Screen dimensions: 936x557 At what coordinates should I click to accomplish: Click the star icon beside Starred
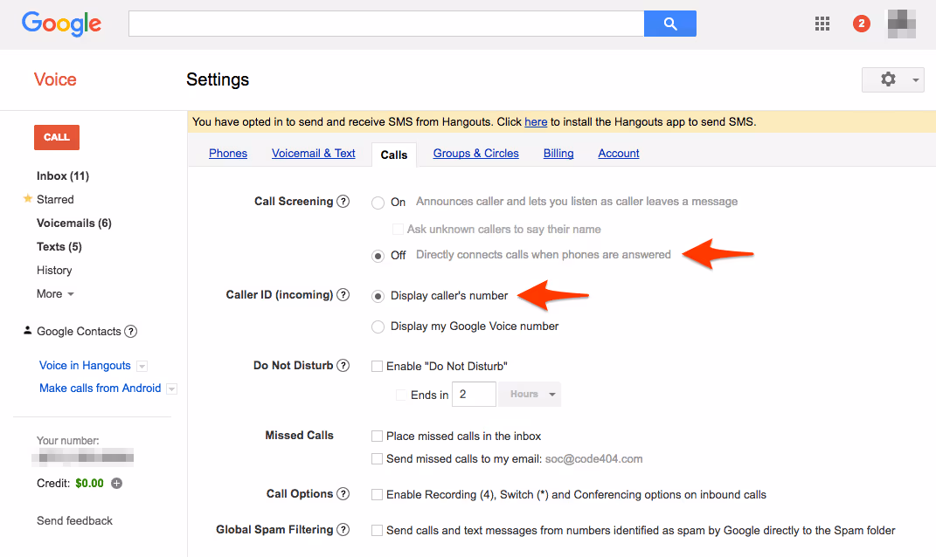(x=27, y=198)
